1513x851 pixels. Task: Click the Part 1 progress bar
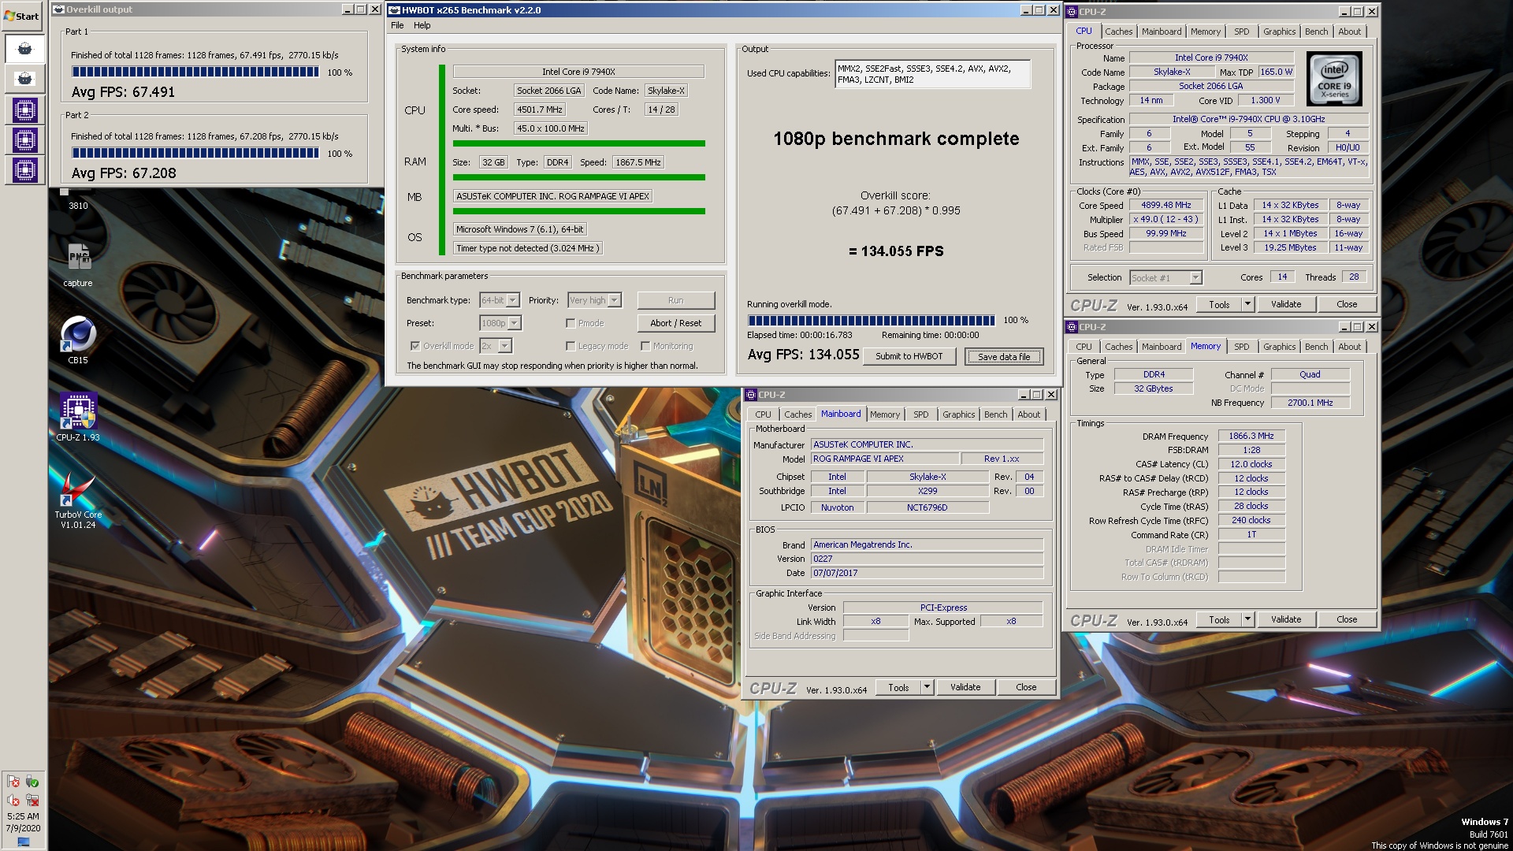coord(195,72)
